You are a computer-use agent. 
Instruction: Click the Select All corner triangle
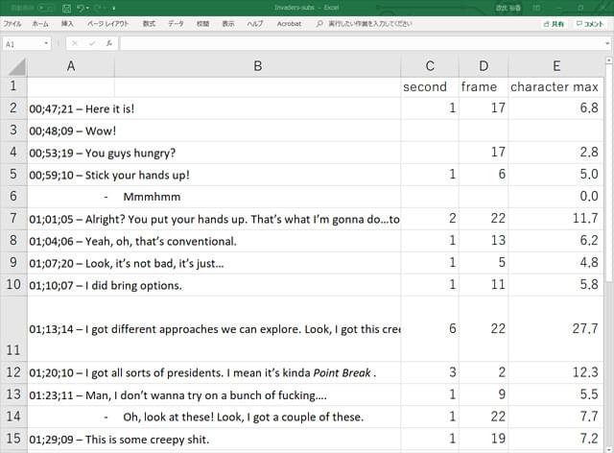(x=13, y=66)
